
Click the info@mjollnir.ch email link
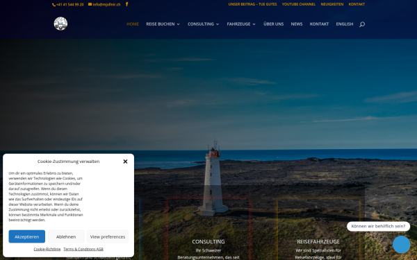coord(104,5)
